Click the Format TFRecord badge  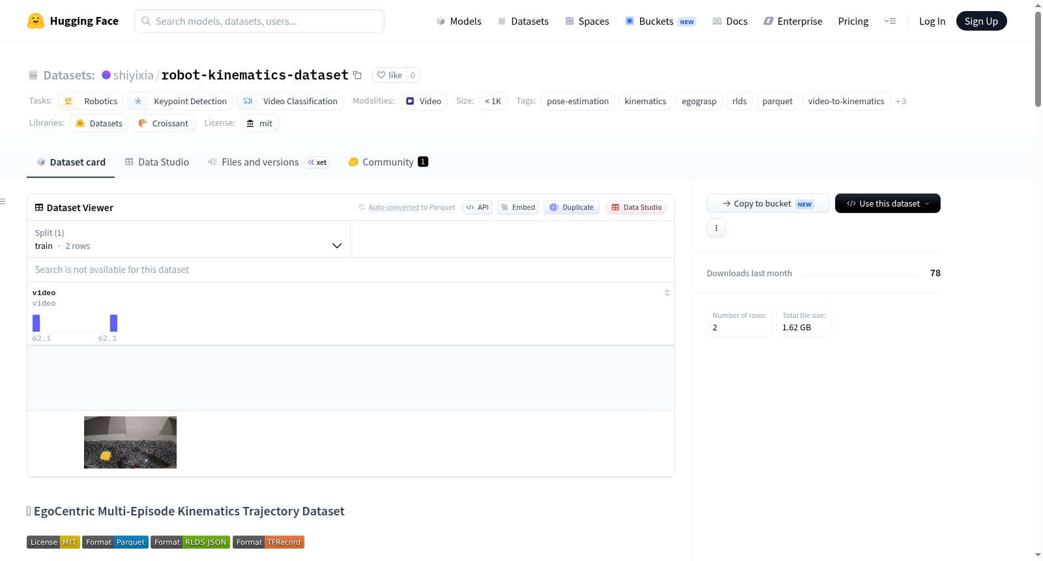tap(269, 542)
